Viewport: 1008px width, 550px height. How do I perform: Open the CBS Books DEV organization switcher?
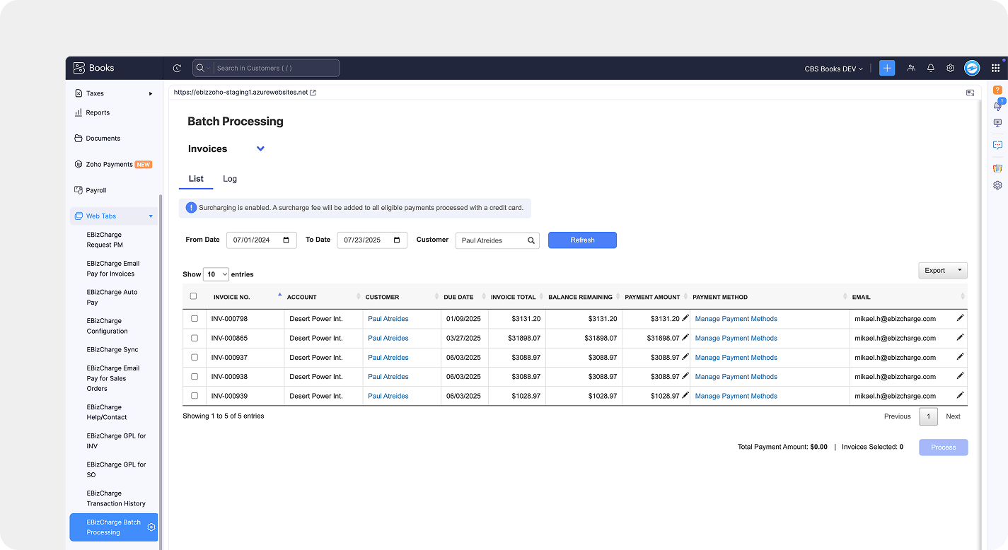pos(834,69)
